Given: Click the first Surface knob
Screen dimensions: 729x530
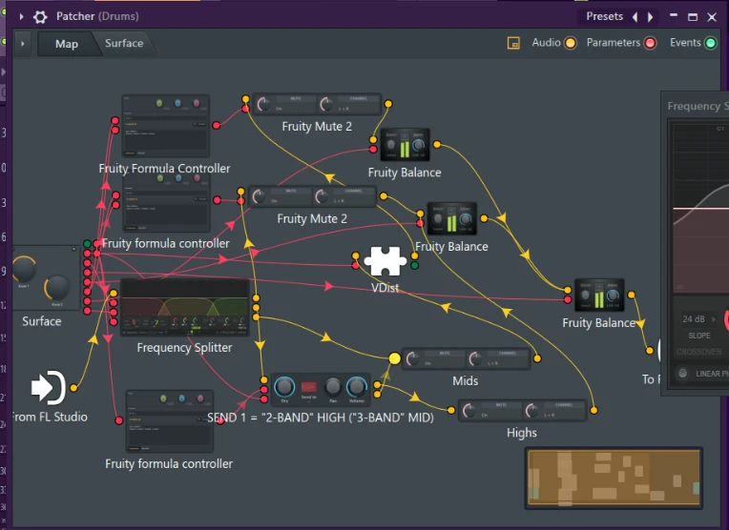Looking at the screenshot, I should tap(24, 268).
